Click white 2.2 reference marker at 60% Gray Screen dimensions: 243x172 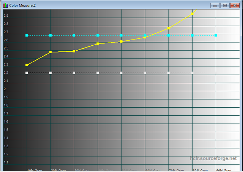[145, 73]
